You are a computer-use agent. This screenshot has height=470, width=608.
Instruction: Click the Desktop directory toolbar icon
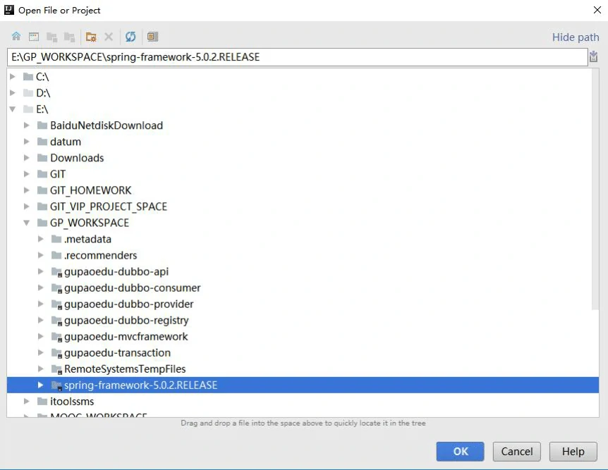(x=33, y=37)
